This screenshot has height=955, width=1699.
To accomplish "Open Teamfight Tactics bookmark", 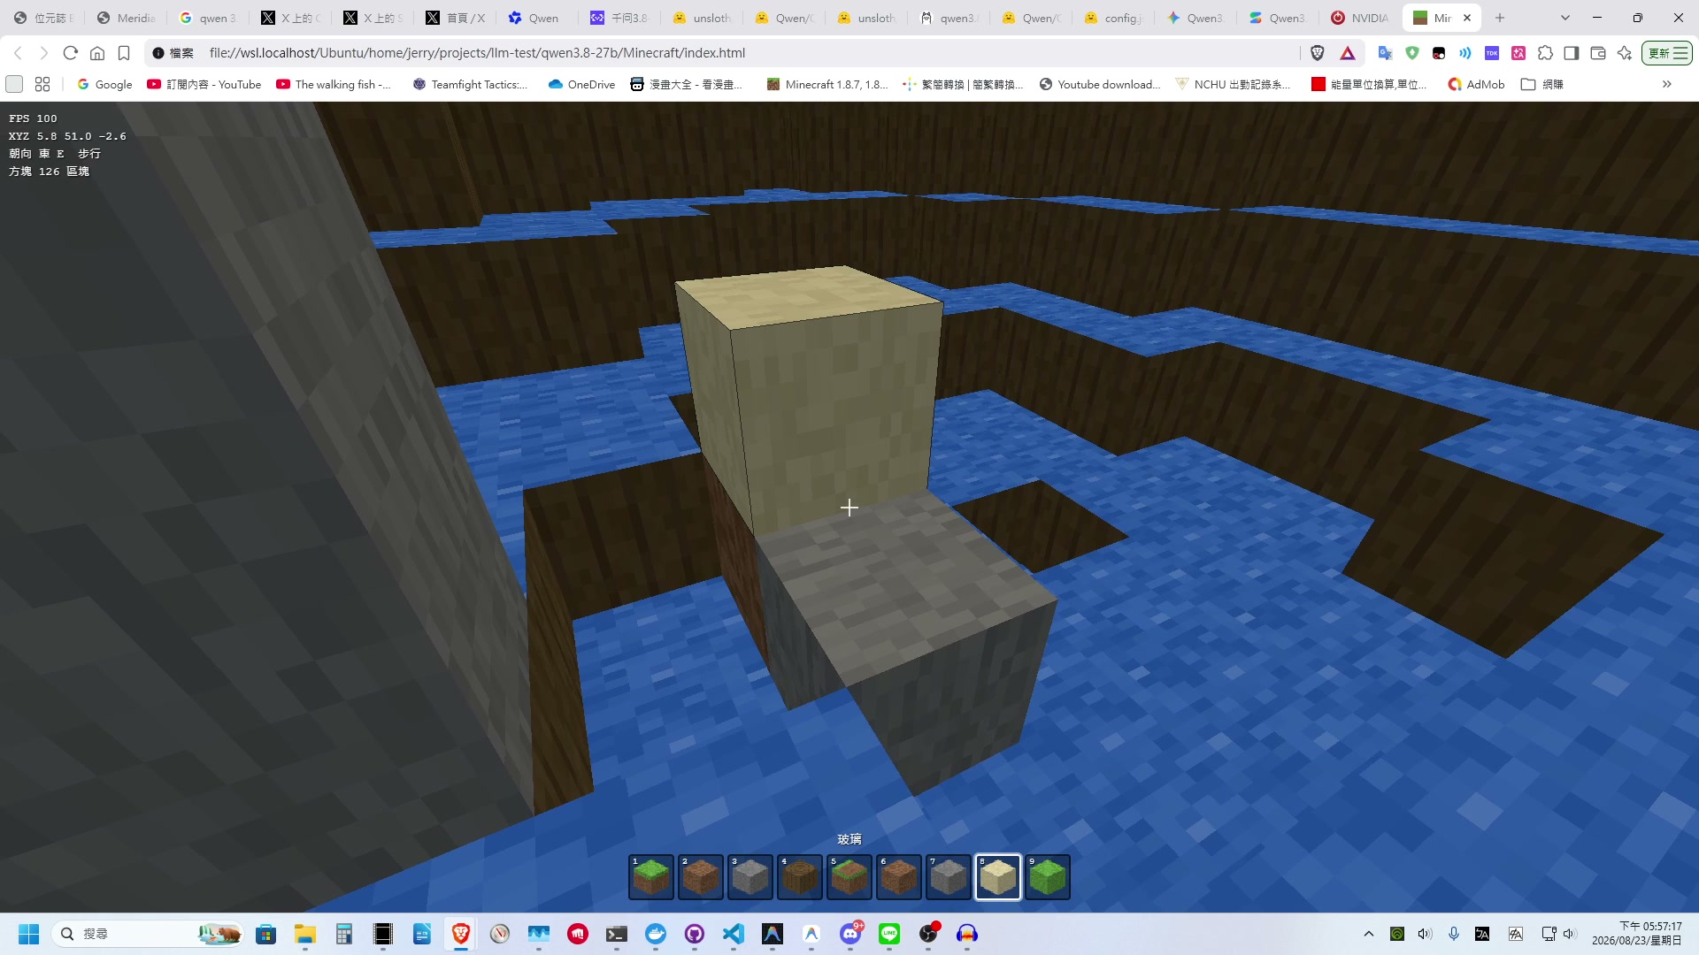I will click(470, 84).
